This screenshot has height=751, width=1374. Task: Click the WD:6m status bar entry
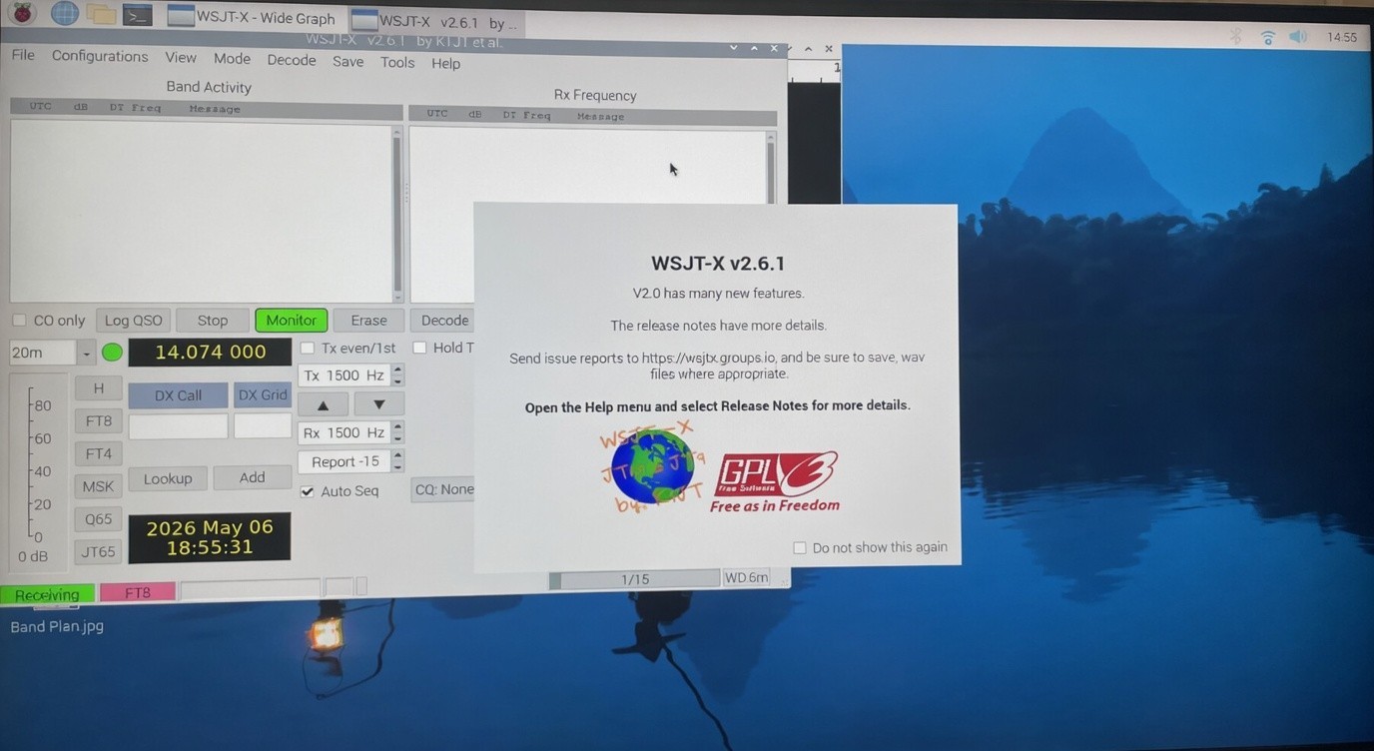pyautogui.click(x=747, y=577)
